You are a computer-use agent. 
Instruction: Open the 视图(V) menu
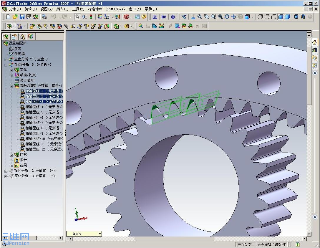pos(46,9)
